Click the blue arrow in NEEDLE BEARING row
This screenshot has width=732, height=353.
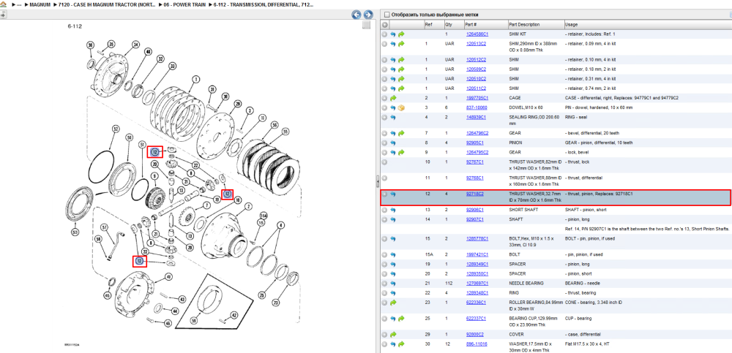pos(393,283)
